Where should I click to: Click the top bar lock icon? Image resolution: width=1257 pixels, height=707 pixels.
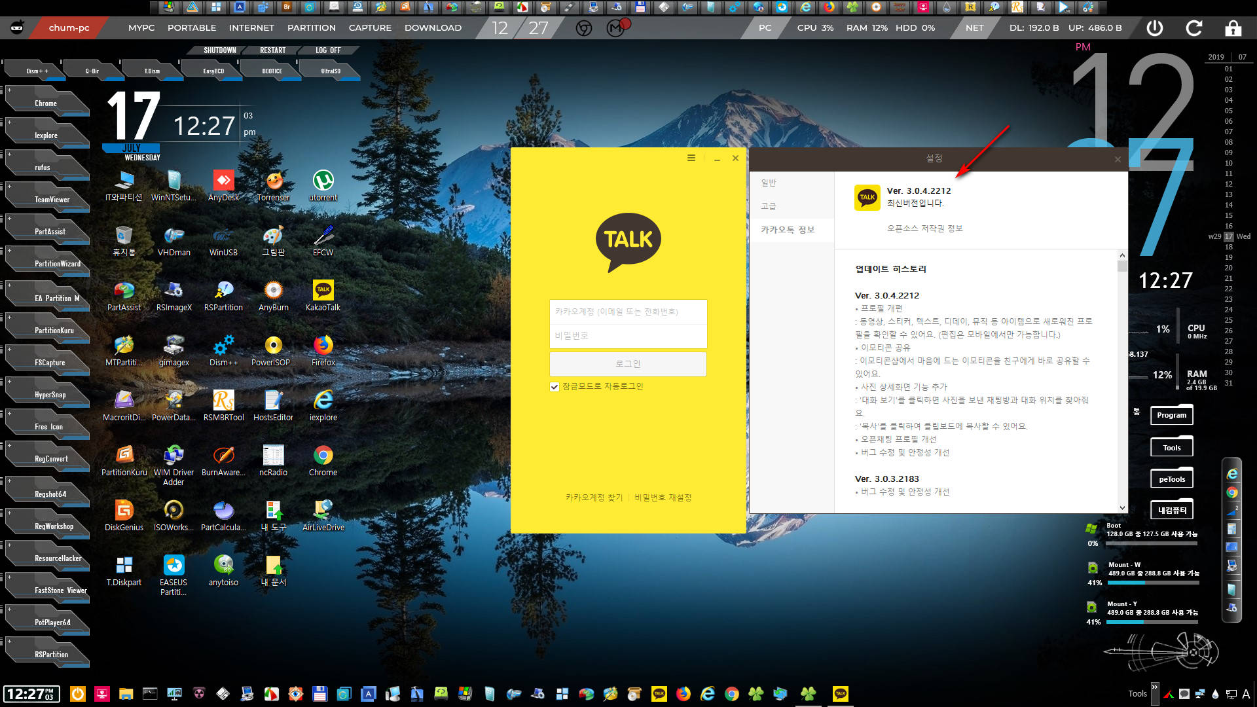click(x=1233, y=28)
